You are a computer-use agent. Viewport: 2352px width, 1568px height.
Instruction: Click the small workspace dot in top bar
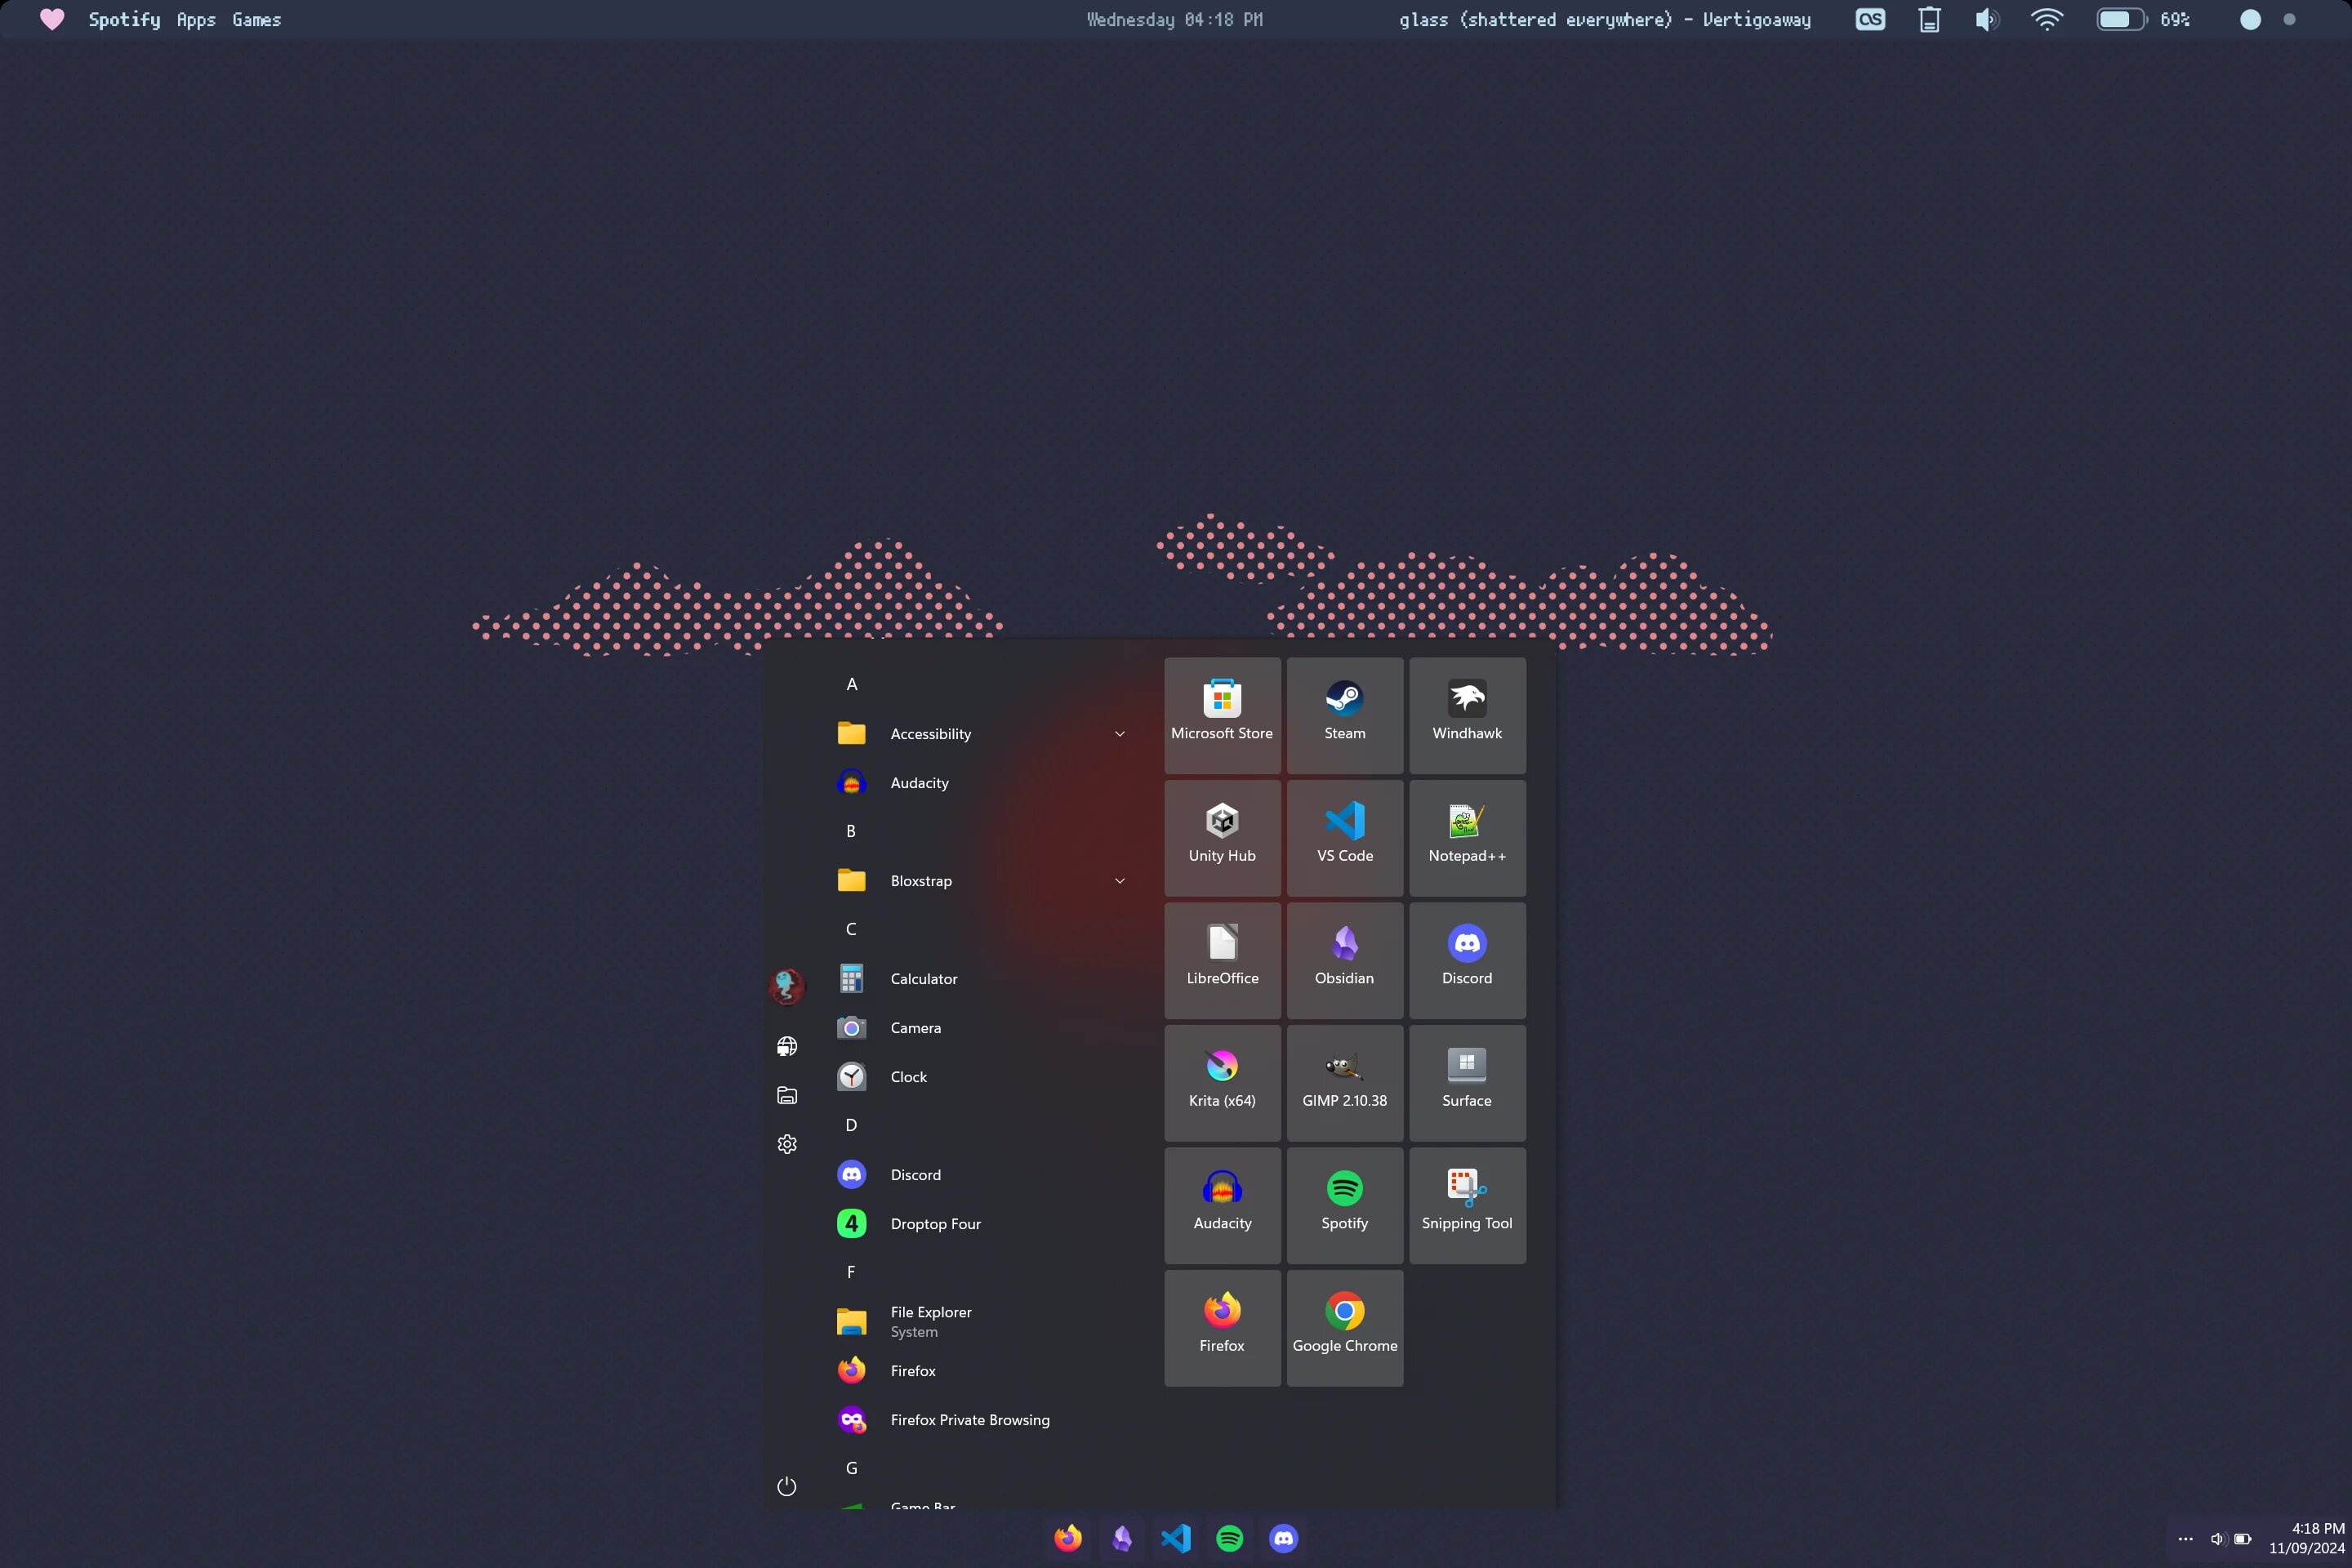click(x=2289, y=20)
